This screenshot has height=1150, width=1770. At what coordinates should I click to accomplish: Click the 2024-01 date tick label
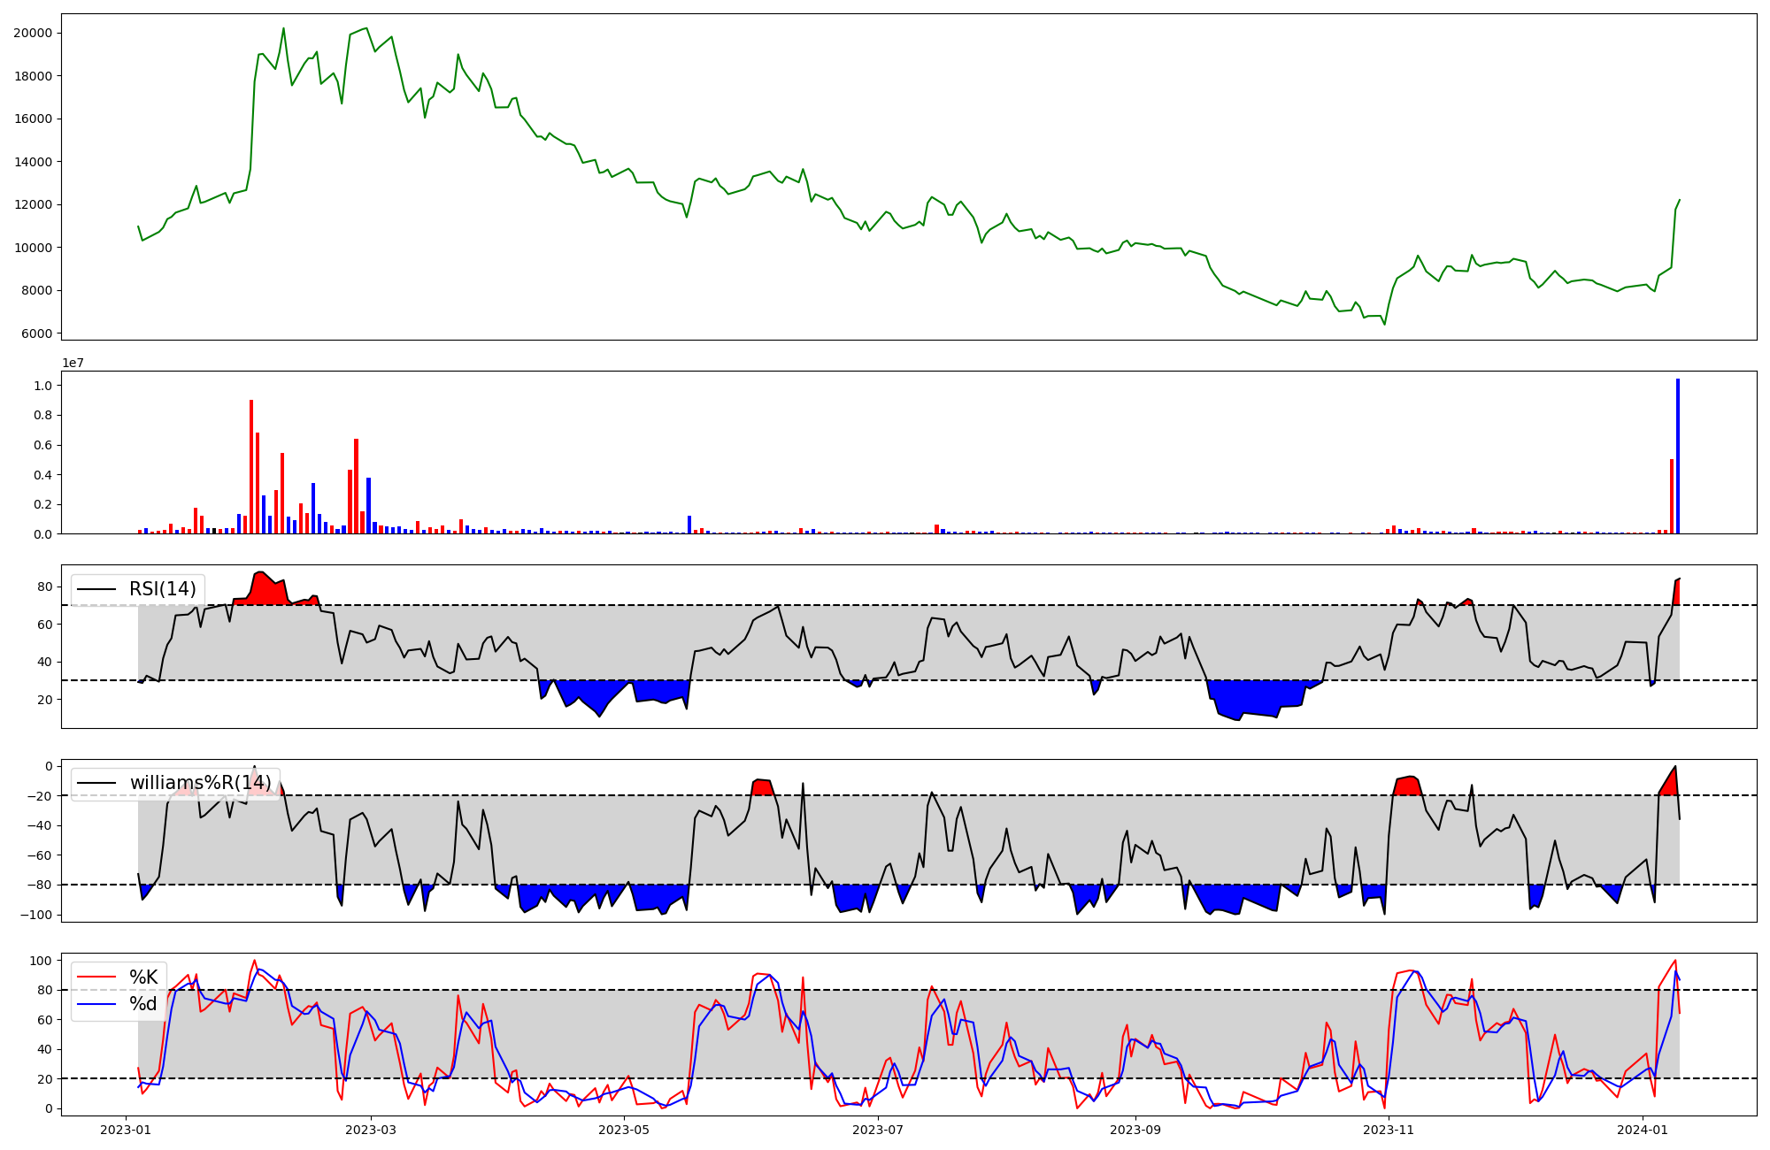pos(1643,1130)
